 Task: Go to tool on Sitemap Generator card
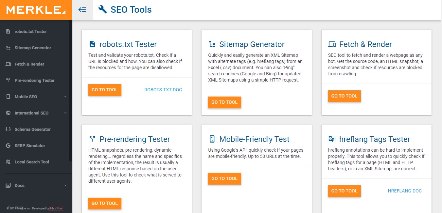[x=224, y=102]
